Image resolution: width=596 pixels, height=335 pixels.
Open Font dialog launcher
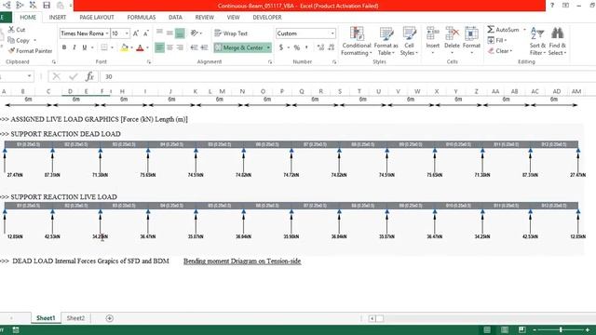(x=149, y=61)
